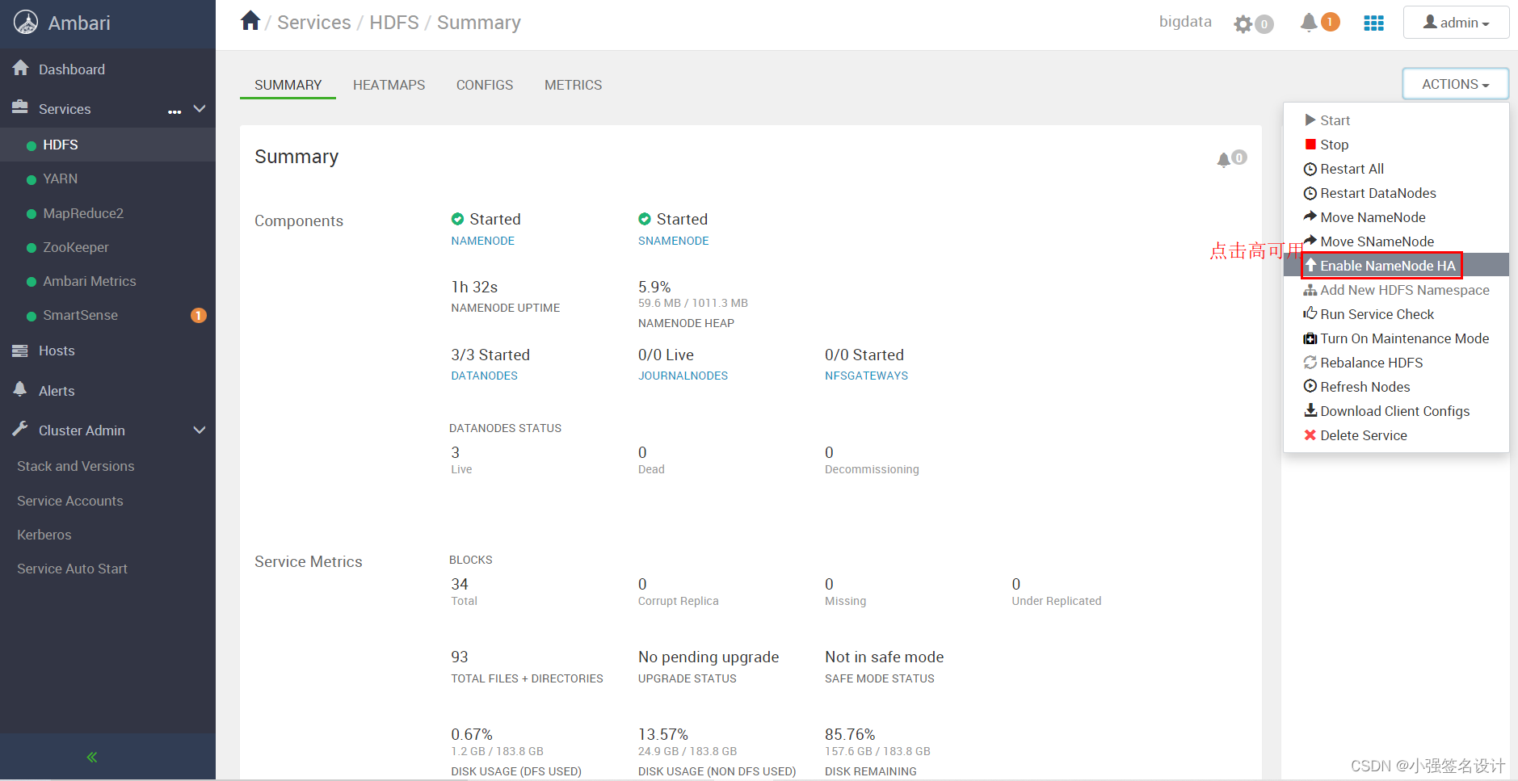Click the Services ellipsis actions icon

[175, 111]
